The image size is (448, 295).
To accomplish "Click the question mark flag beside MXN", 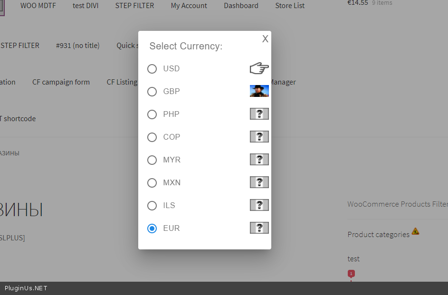I will 259,182.
